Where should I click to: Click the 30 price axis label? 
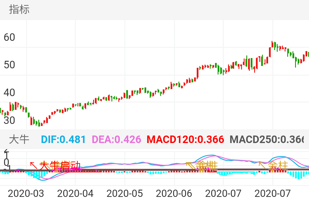pos(9,120)
